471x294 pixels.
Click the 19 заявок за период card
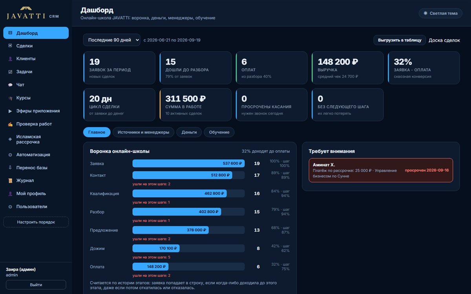coord(119,68)
